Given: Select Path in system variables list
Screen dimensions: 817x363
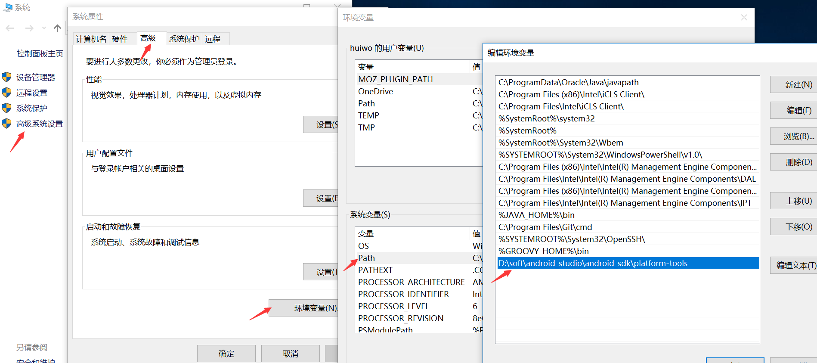Looking at the screenshot, I should 419,258.
